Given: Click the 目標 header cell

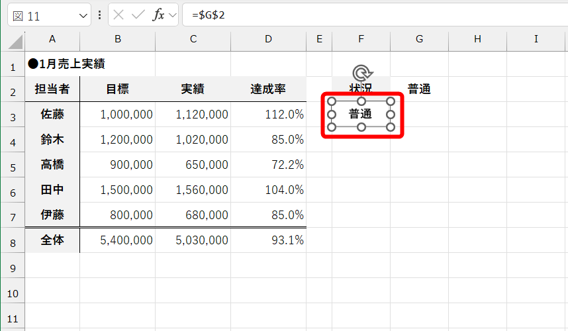Looking at the screenshot, I should [118, 89].
